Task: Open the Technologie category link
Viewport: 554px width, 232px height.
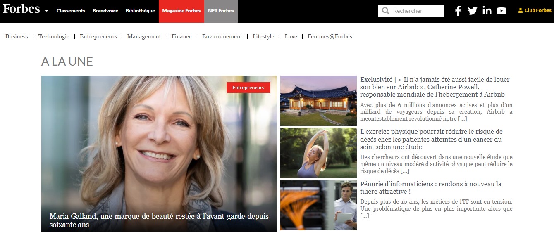Action: pyautogui.click(x=54, y=36)
